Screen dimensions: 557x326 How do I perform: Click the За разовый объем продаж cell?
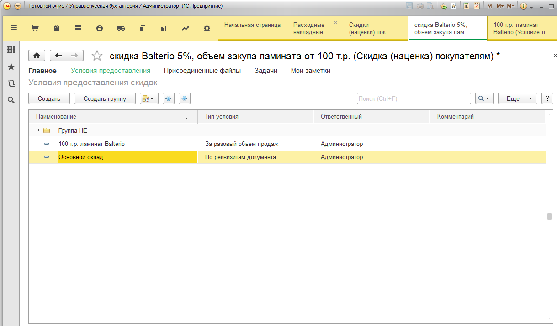click(x=255, y=144)
